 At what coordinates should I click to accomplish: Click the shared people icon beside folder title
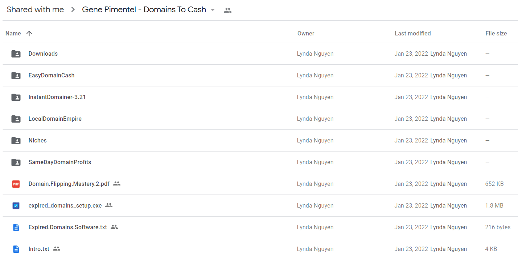tap(228, 10)
